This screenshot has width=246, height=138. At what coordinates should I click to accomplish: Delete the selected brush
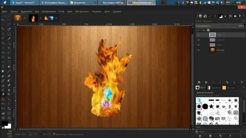(230, 136)
